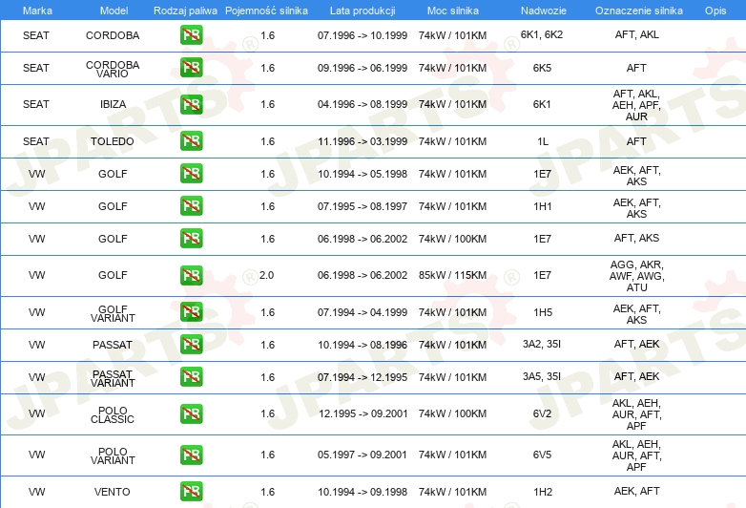Click the fuel icon in VW PASSAT 3A2 row
The height and width of the screenshot is (508, 746).
click(191, 344)
